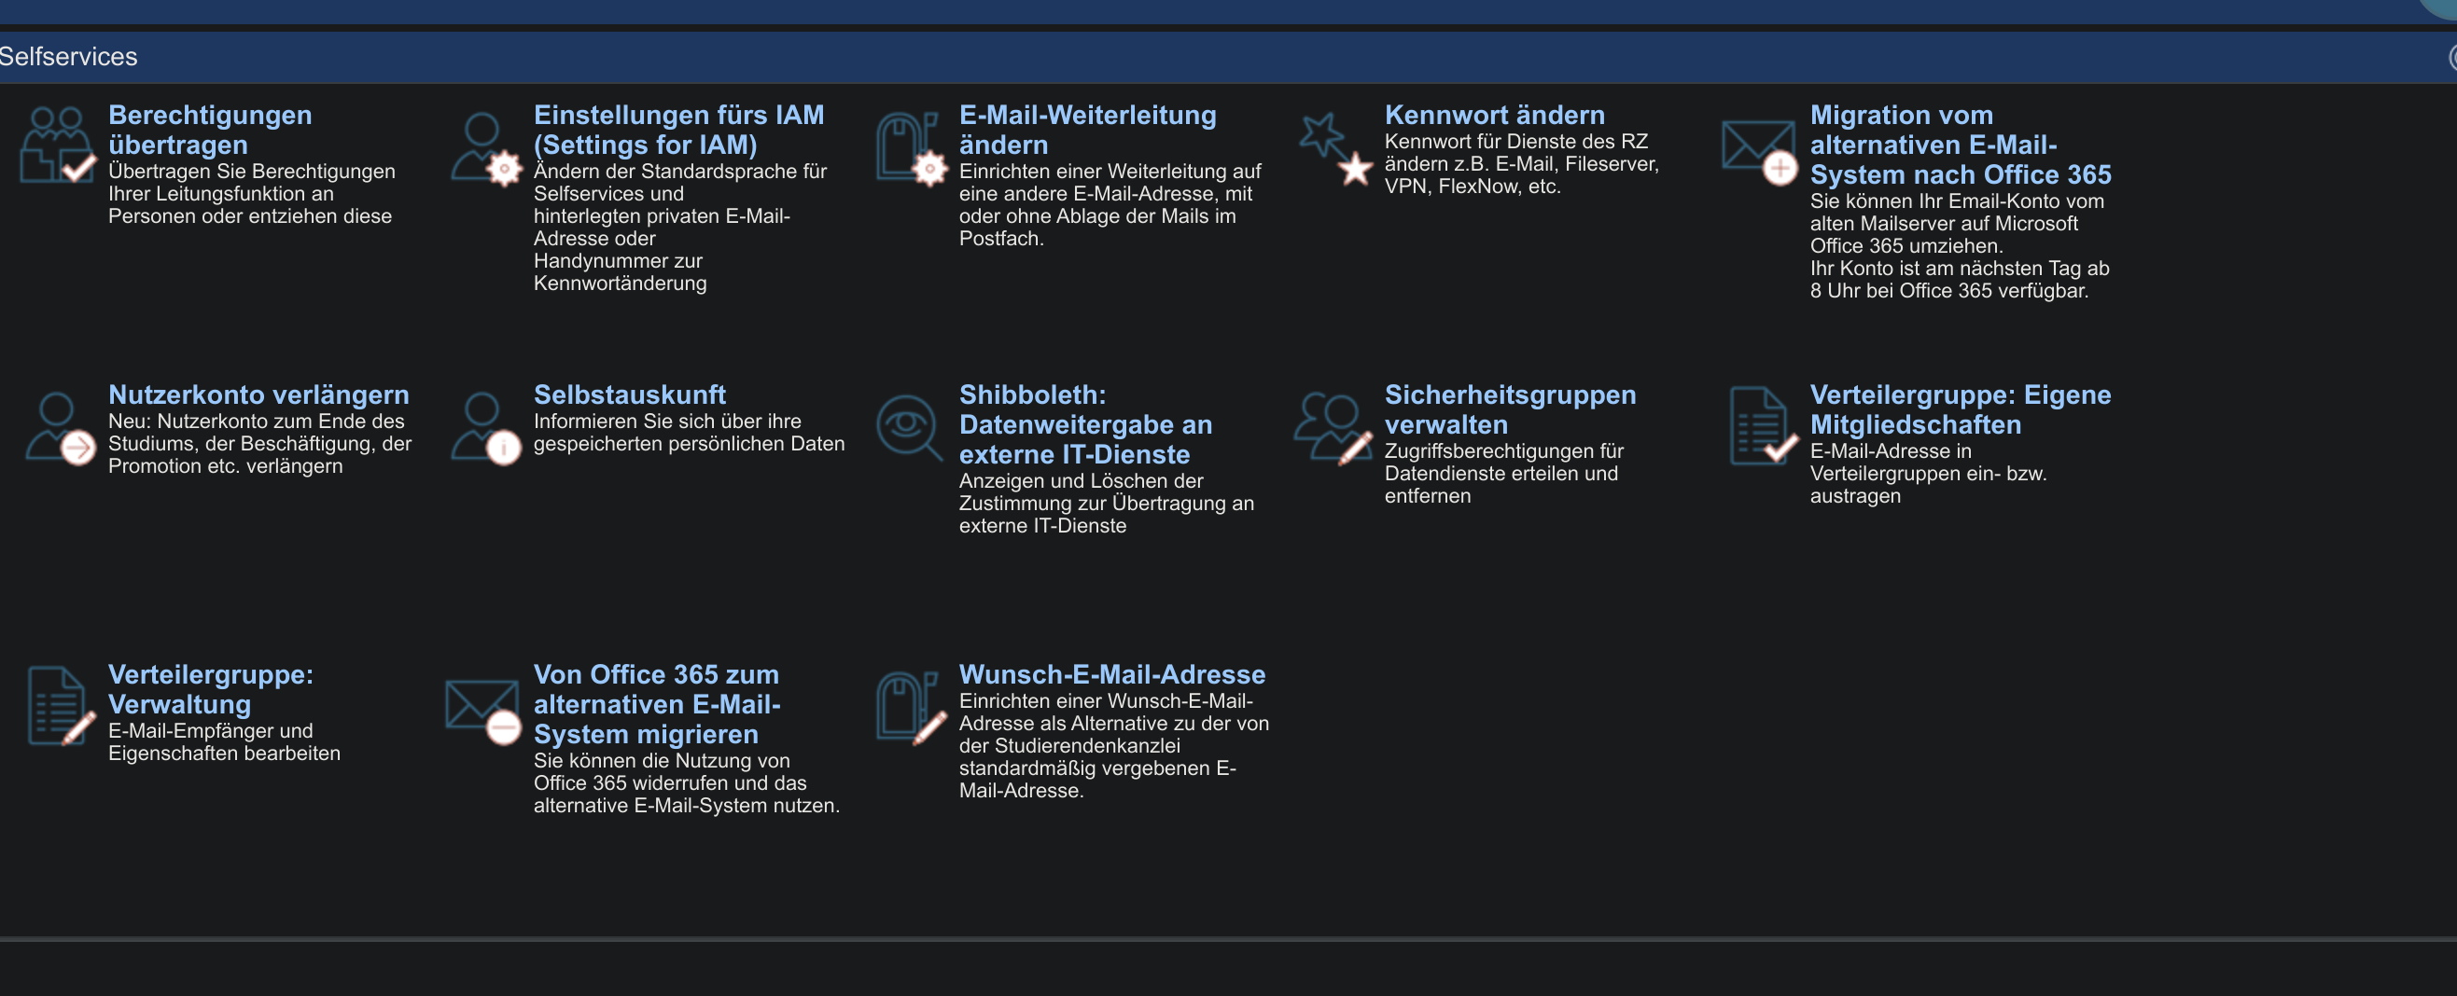Open Nutzerkonto verlängern selfservice link
The height and width of the screenshot is (996, 2457).
point(258,394)
